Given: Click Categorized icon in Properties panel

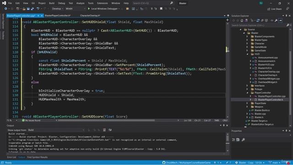Looking at the screenshot, I should tap(233, 139).
